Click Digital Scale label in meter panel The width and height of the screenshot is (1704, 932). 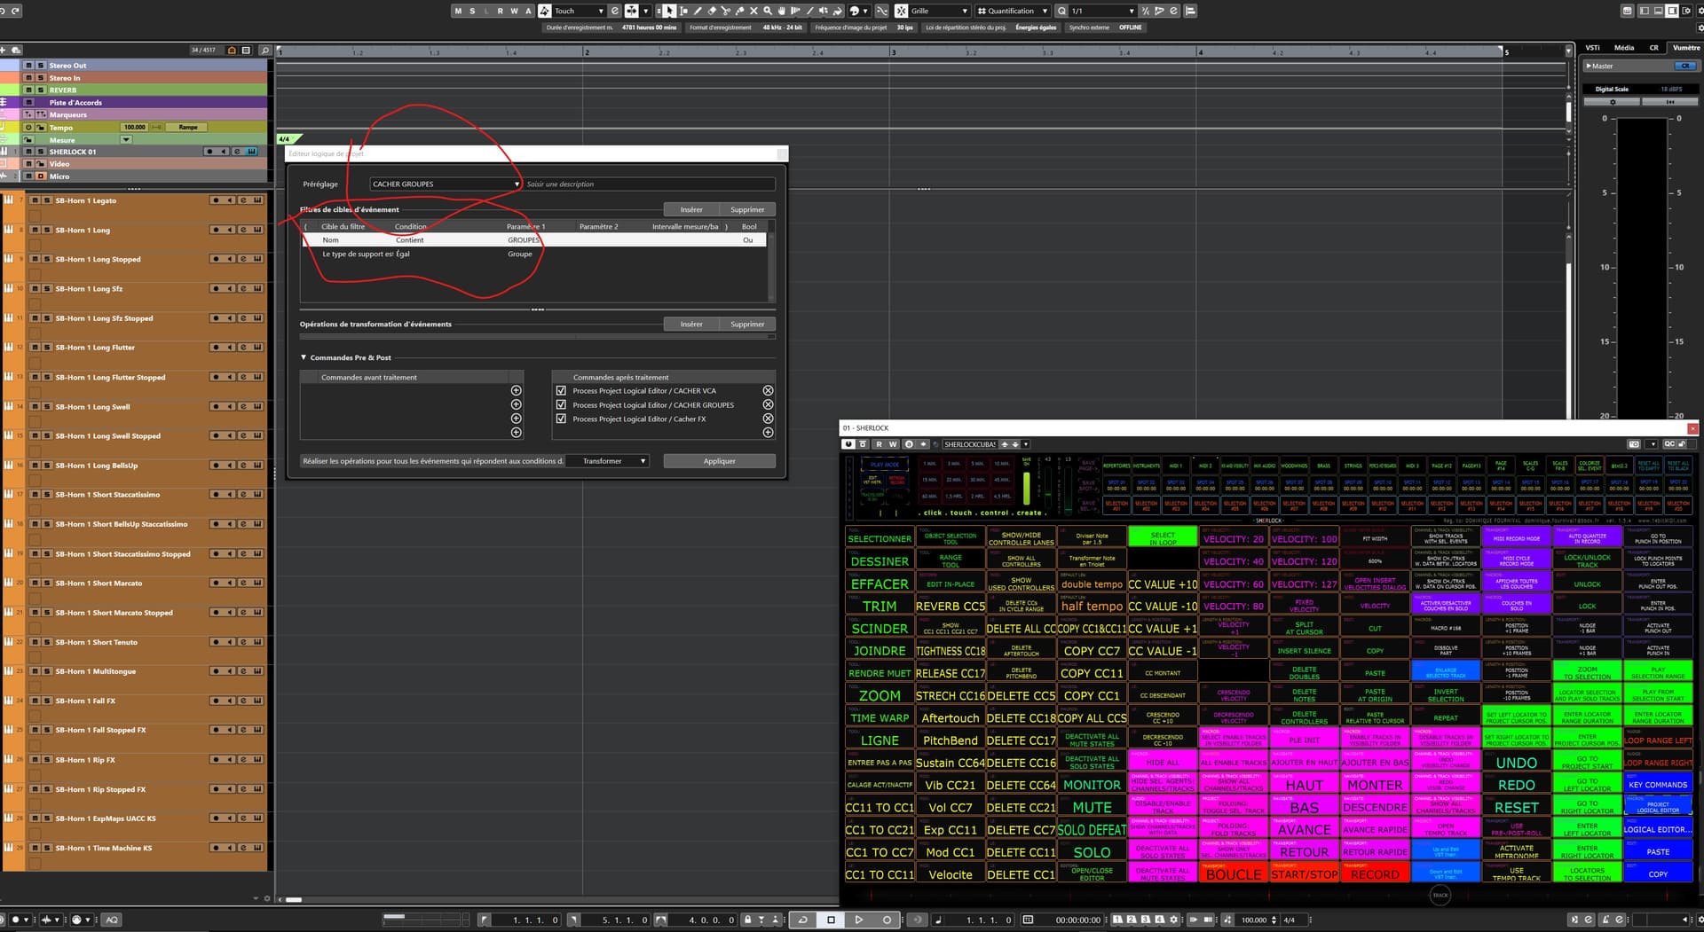[x=1612, y=89]
